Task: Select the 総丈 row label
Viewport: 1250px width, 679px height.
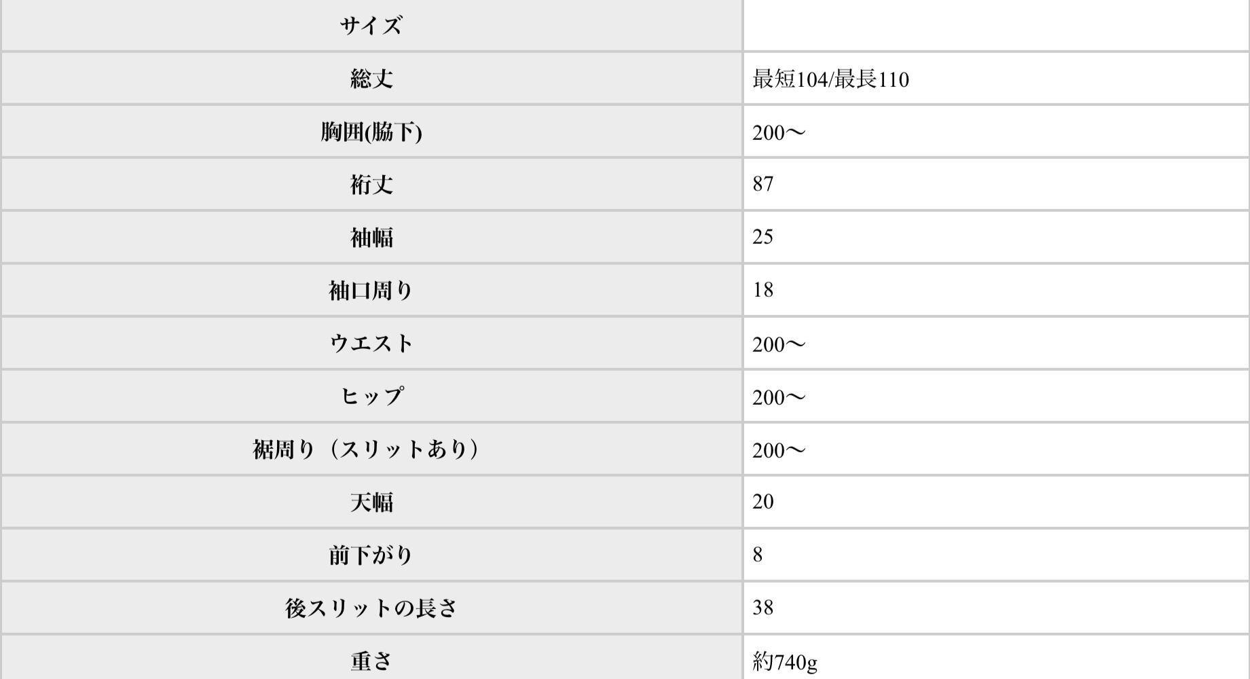Action: (371, 79)
